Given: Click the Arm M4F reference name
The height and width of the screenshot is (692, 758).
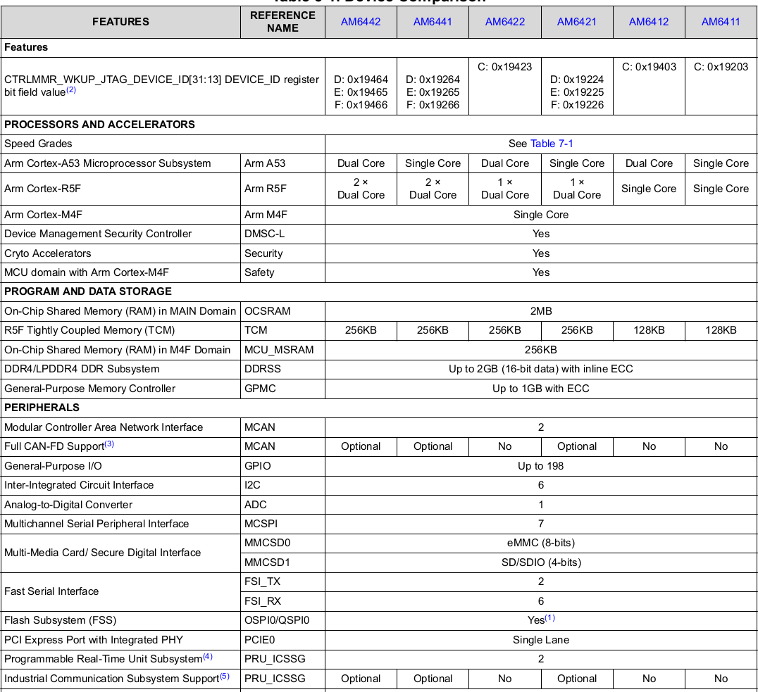Looking at the screenshot, I should (x=266, y=215).
